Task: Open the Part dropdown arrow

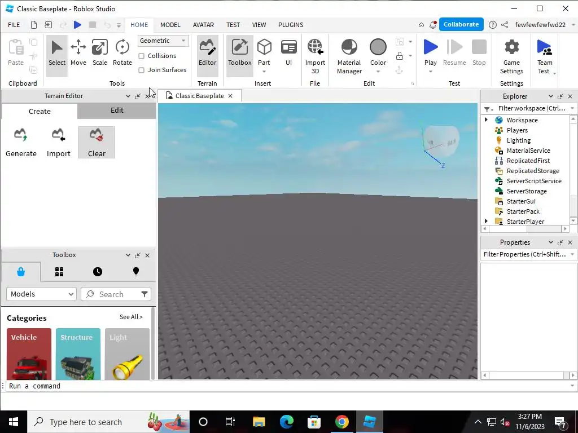Action: click(264, 72)
